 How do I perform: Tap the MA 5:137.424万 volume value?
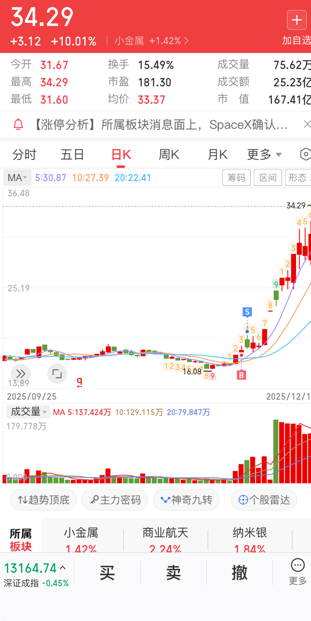pos(82,412)
